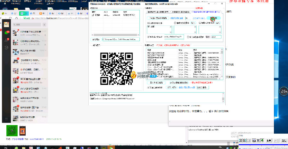Toggle add-success group-message checkbox

(200, 23)
